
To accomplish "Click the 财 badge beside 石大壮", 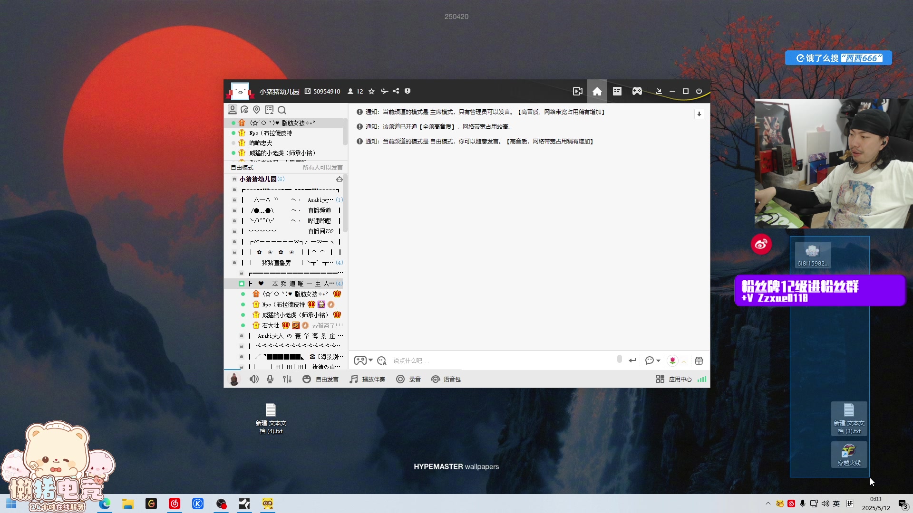I will pyautogui.click(x=295, y=325).
